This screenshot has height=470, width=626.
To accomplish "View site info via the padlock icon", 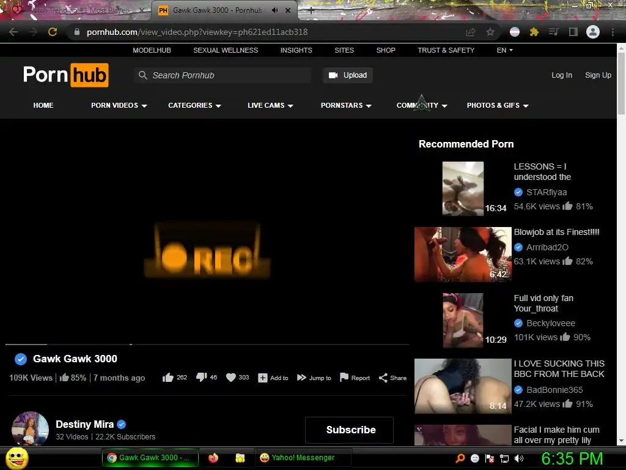I will click(x=77, y=32).
